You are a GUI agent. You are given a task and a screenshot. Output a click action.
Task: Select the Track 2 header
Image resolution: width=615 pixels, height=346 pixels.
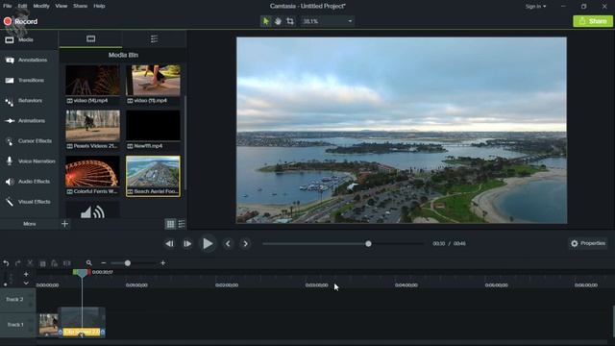(x=17, y=299)
